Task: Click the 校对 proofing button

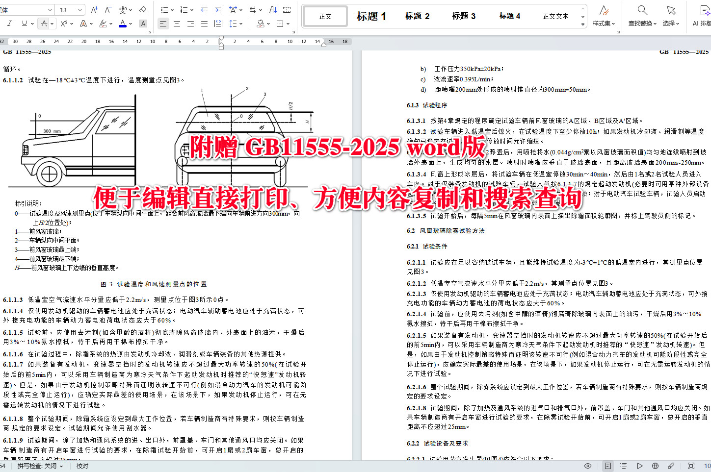Action: click(81, 466)
